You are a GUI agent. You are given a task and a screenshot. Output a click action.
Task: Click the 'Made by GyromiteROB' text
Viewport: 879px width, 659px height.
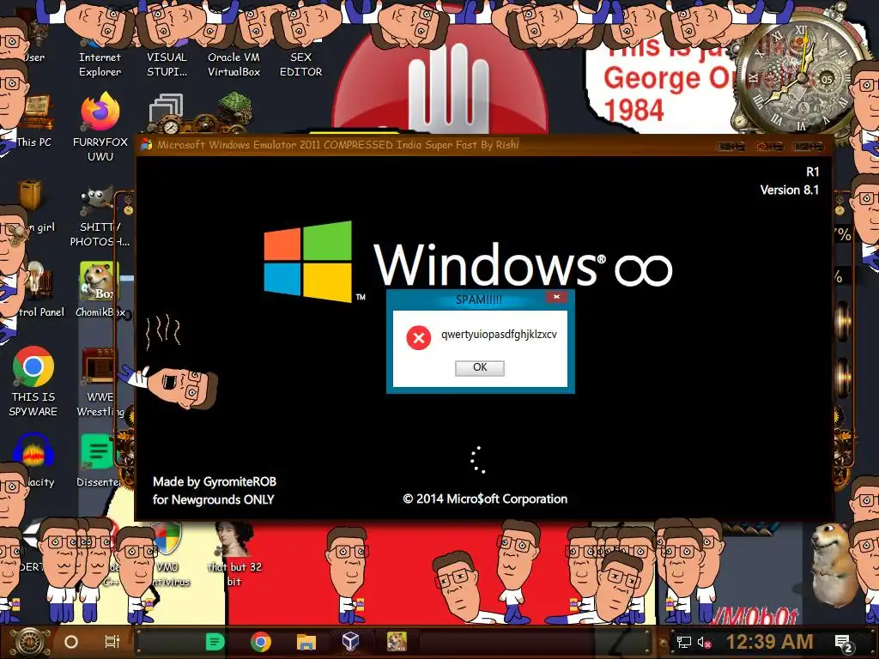[x=215, y=482]
